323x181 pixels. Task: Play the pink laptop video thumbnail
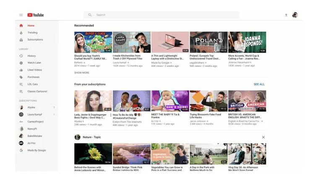(170, 42)
